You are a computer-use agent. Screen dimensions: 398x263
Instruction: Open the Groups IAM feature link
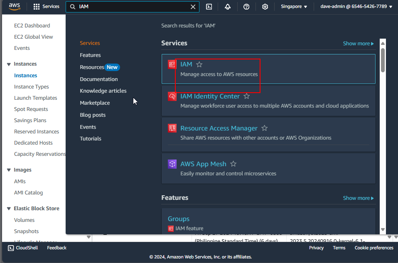click(x=179, y=219)
